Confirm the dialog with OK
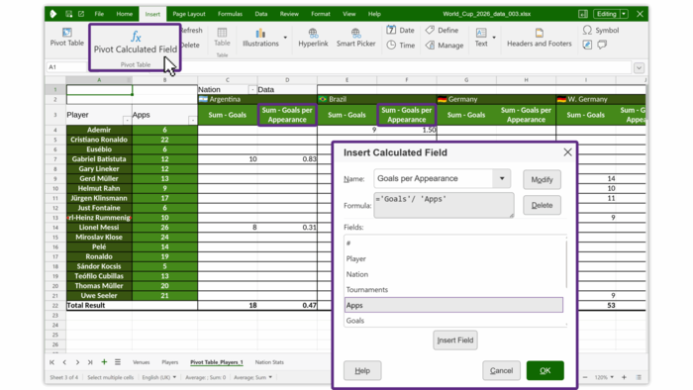The image size is (693, 390). pyautogui.click(x=544, y=370)
